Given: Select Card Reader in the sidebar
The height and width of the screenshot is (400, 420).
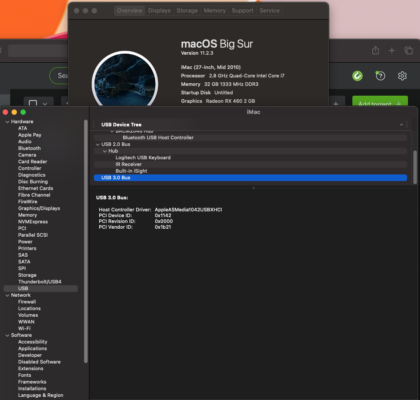Looking at the screenshot, I should coord(32,162).
